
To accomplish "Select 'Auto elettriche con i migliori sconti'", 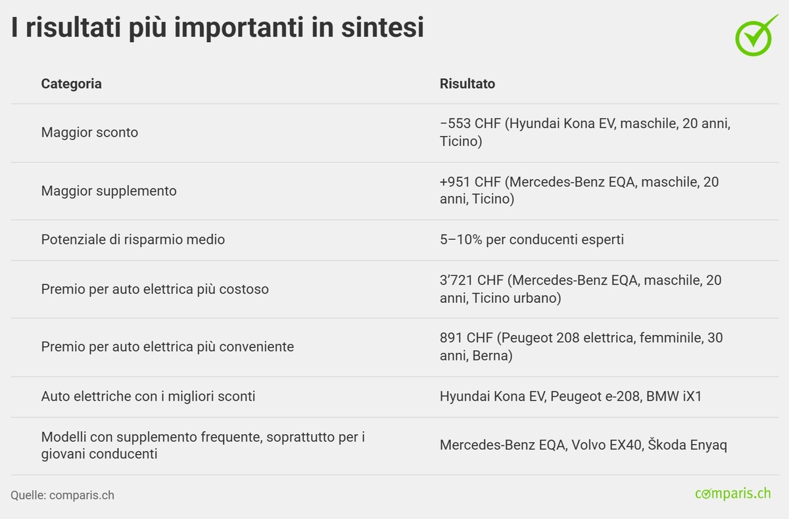I will 148,396.
